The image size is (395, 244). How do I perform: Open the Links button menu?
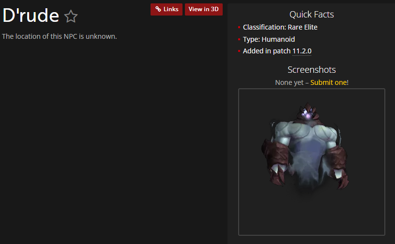click(x=167, y=9)
